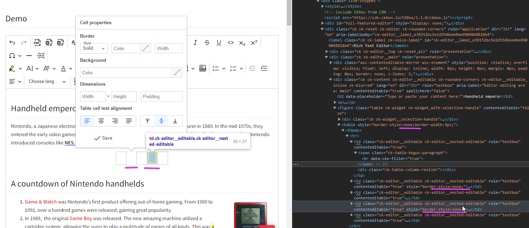Increase indent of text
Screen dimensions: 529x228
(264, 68)
